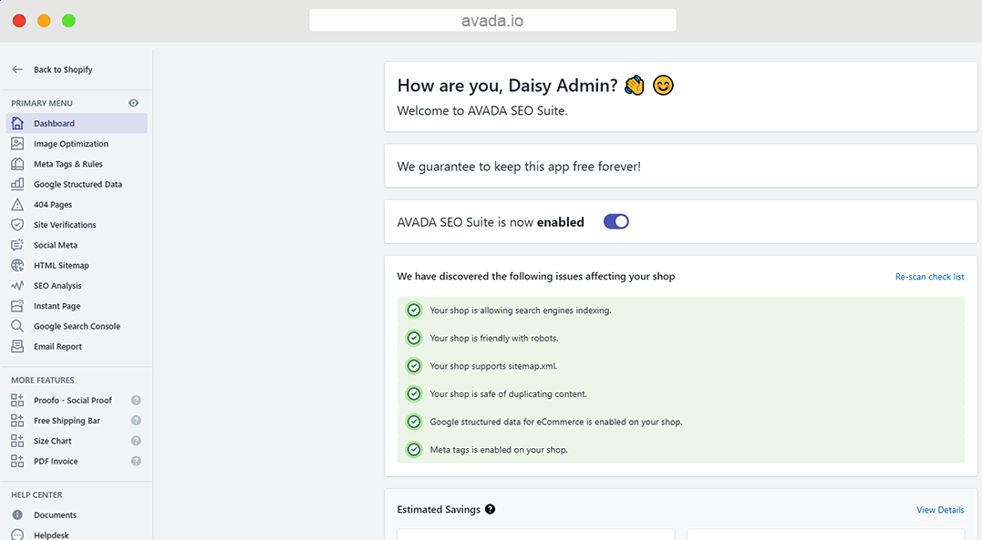Open Estimated Savings View Details

939,510
